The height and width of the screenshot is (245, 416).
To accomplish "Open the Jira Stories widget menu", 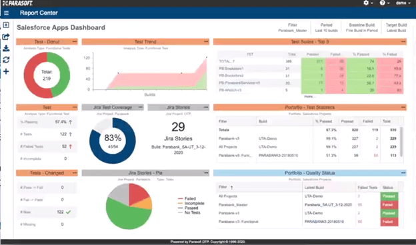I will point(206,107).
